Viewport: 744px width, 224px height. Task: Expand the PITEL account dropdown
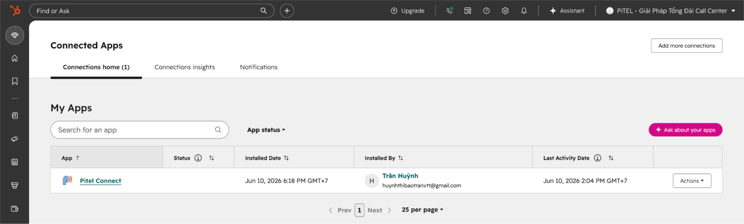click(x=671, y=10)
